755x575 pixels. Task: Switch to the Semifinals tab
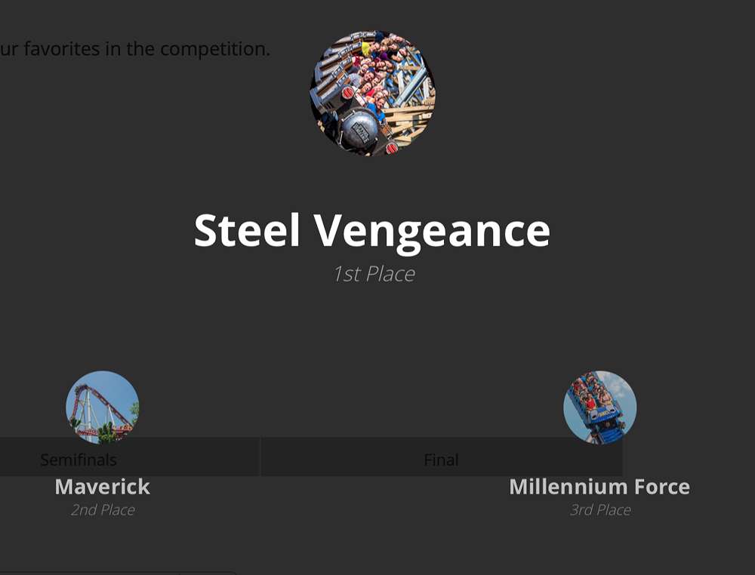[79, 460]
